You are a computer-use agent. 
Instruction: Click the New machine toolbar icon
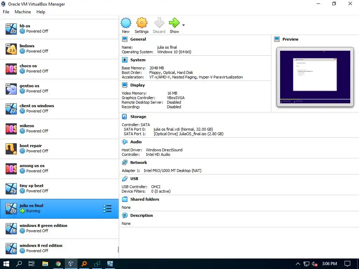pos(126,23)
